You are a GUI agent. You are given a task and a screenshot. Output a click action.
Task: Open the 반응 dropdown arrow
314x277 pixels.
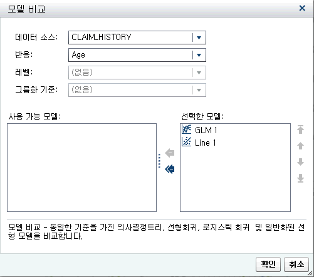(x=199, y=55)
